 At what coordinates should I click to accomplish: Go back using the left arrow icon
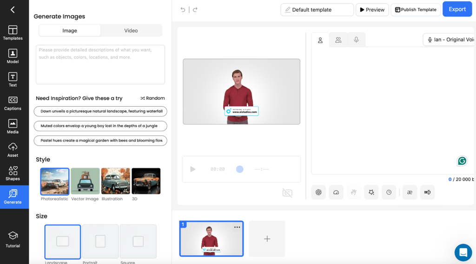click(13, 10)
